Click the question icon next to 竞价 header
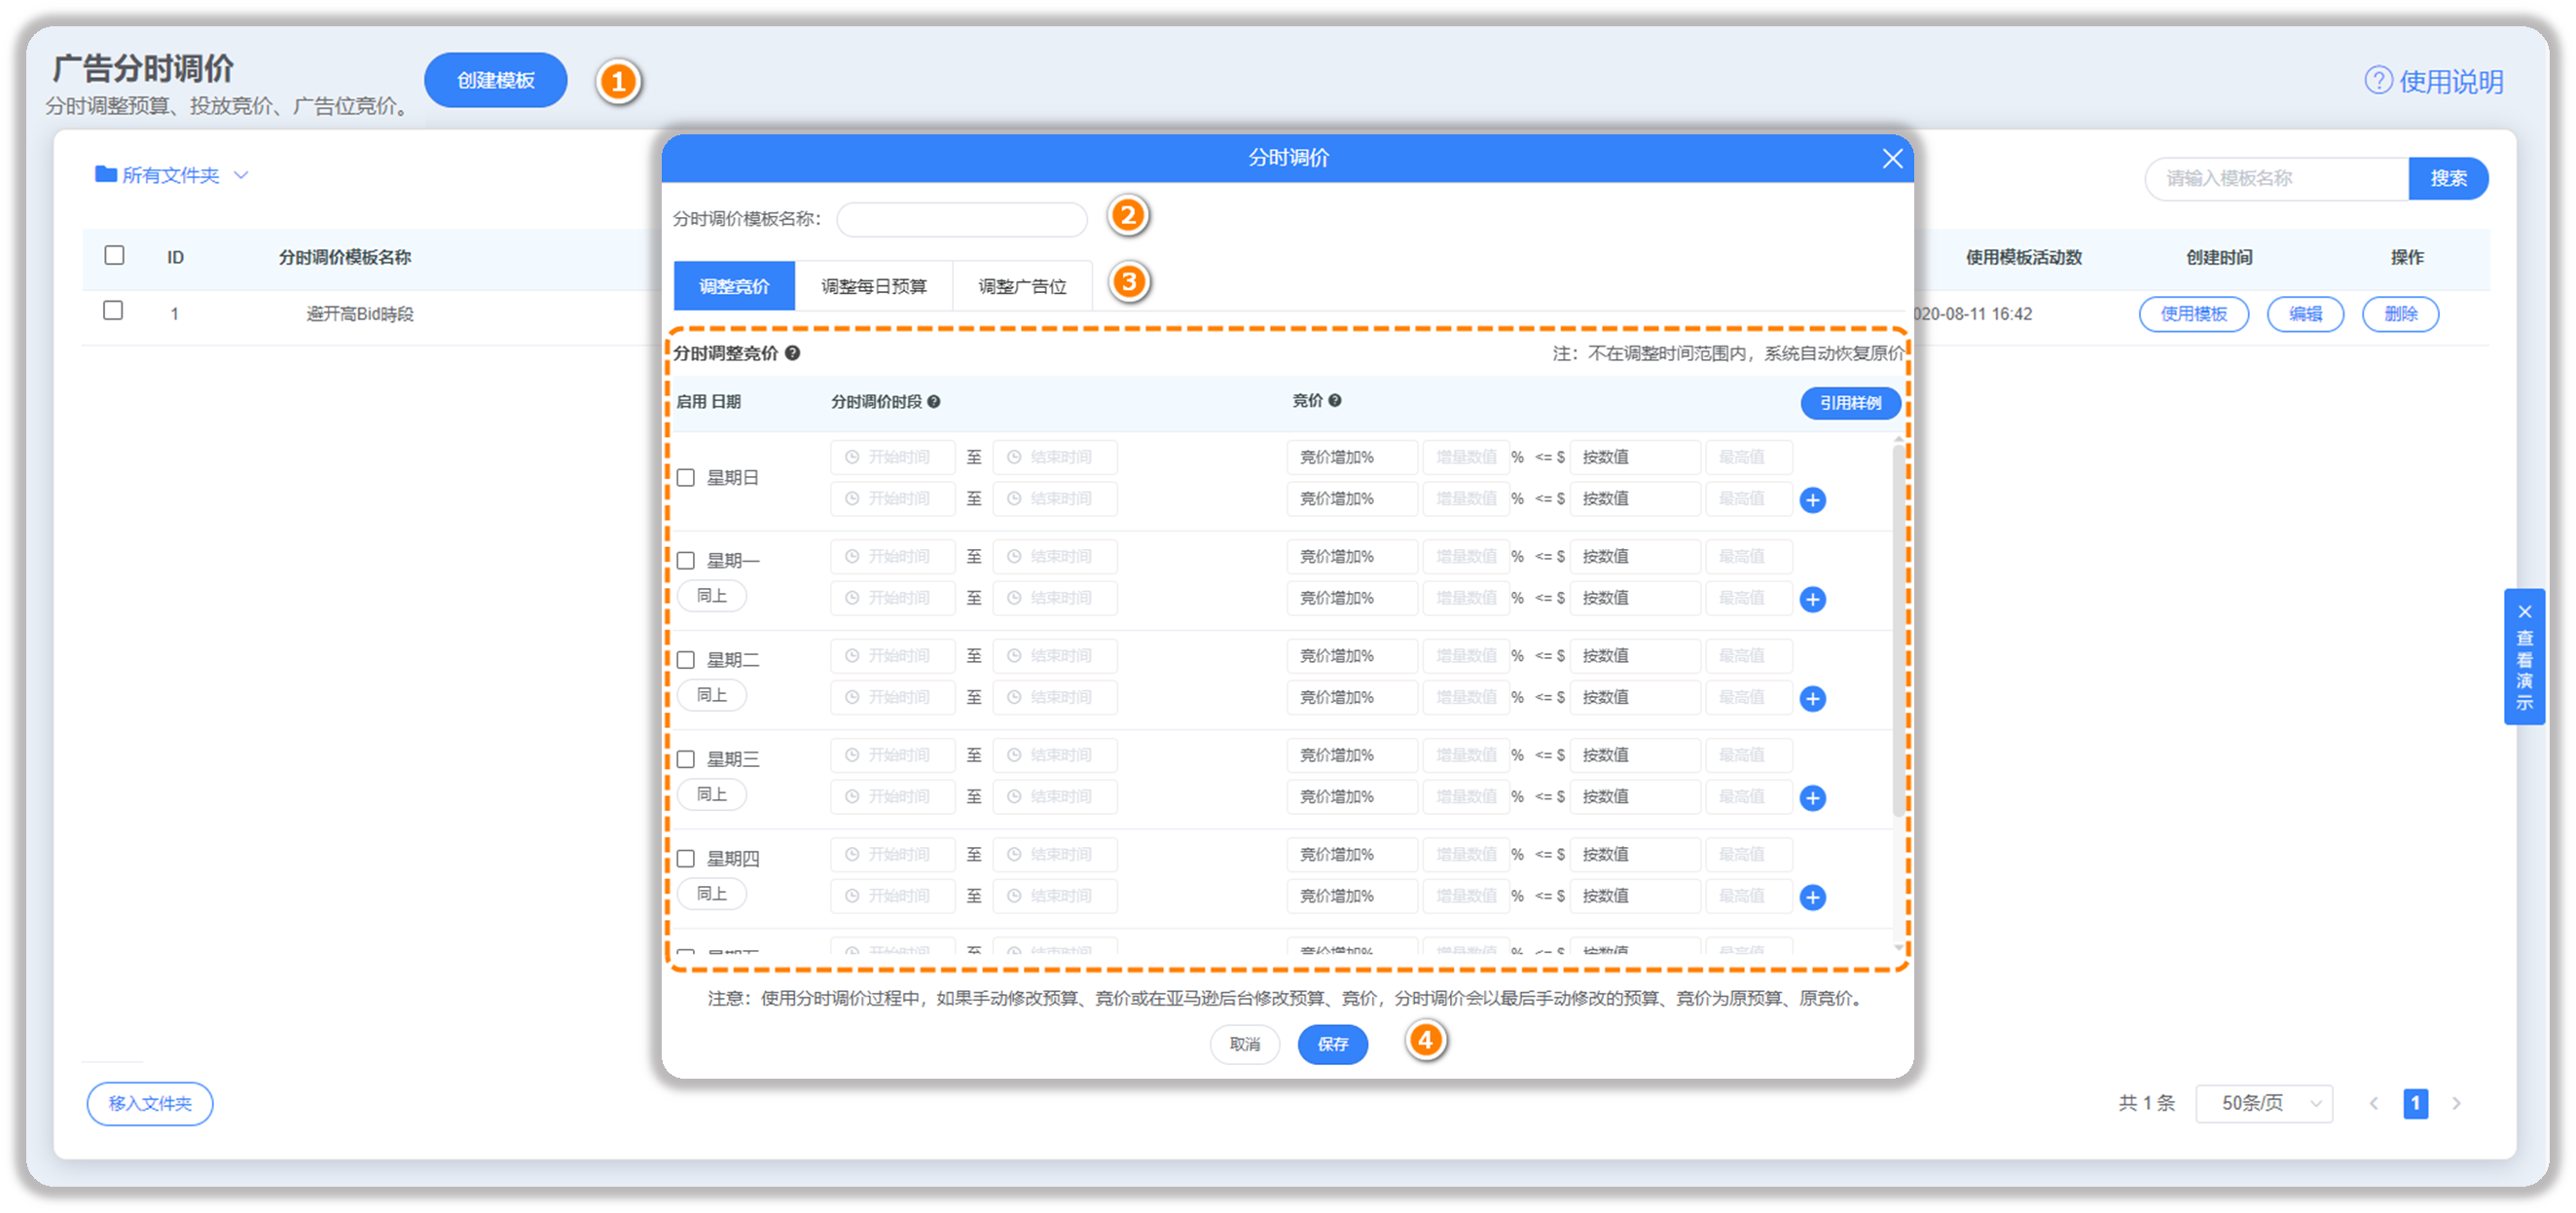This screenshot has height=1213, width=2576. click(x=1334, y=401)
